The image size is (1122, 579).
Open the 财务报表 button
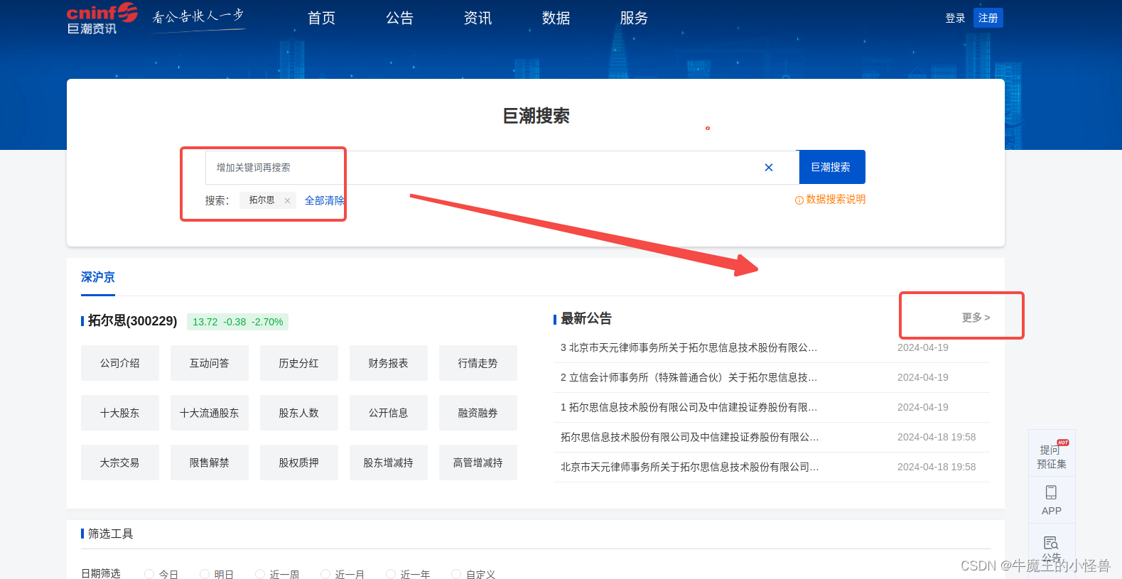pos(389,363)
